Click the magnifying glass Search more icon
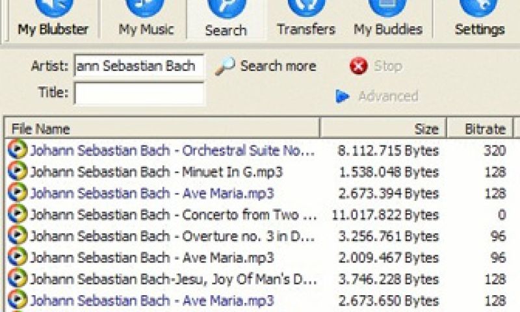The width and height of the screenshot is (520, 312). [x=225, y=66]
